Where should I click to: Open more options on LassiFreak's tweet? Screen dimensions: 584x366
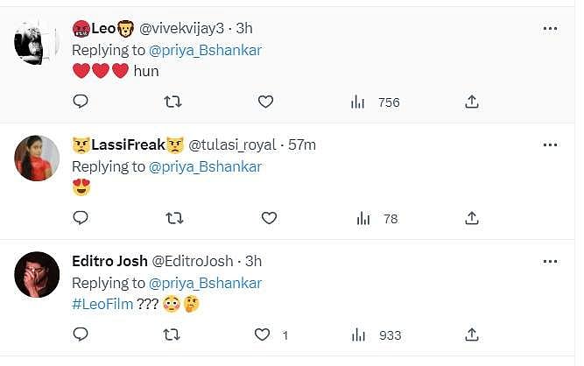[x=550, y=144]
